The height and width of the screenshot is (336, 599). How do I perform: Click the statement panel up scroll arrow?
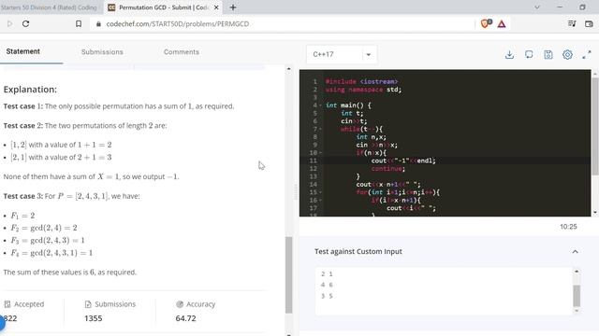(x=289, y=69)
